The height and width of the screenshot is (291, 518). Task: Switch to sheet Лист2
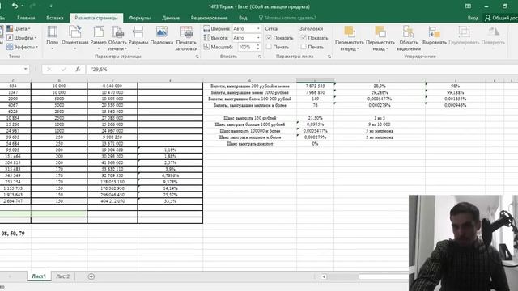coord(63,276)
